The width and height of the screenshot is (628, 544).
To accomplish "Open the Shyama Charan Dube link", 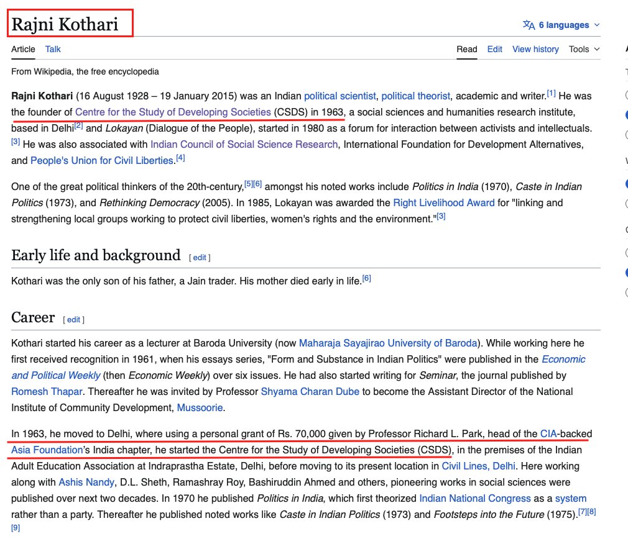I will click(x=310, y=392).
